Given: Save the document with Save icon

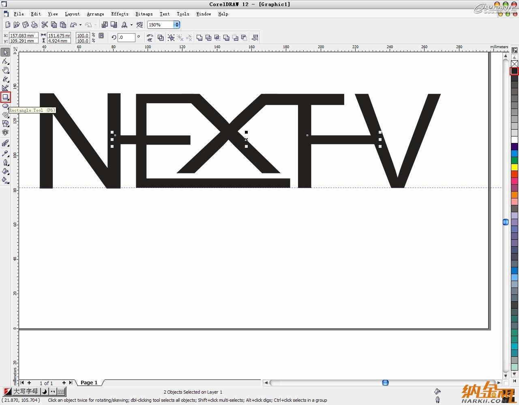Looking at the screenshot, I should [x=26, y=25].
